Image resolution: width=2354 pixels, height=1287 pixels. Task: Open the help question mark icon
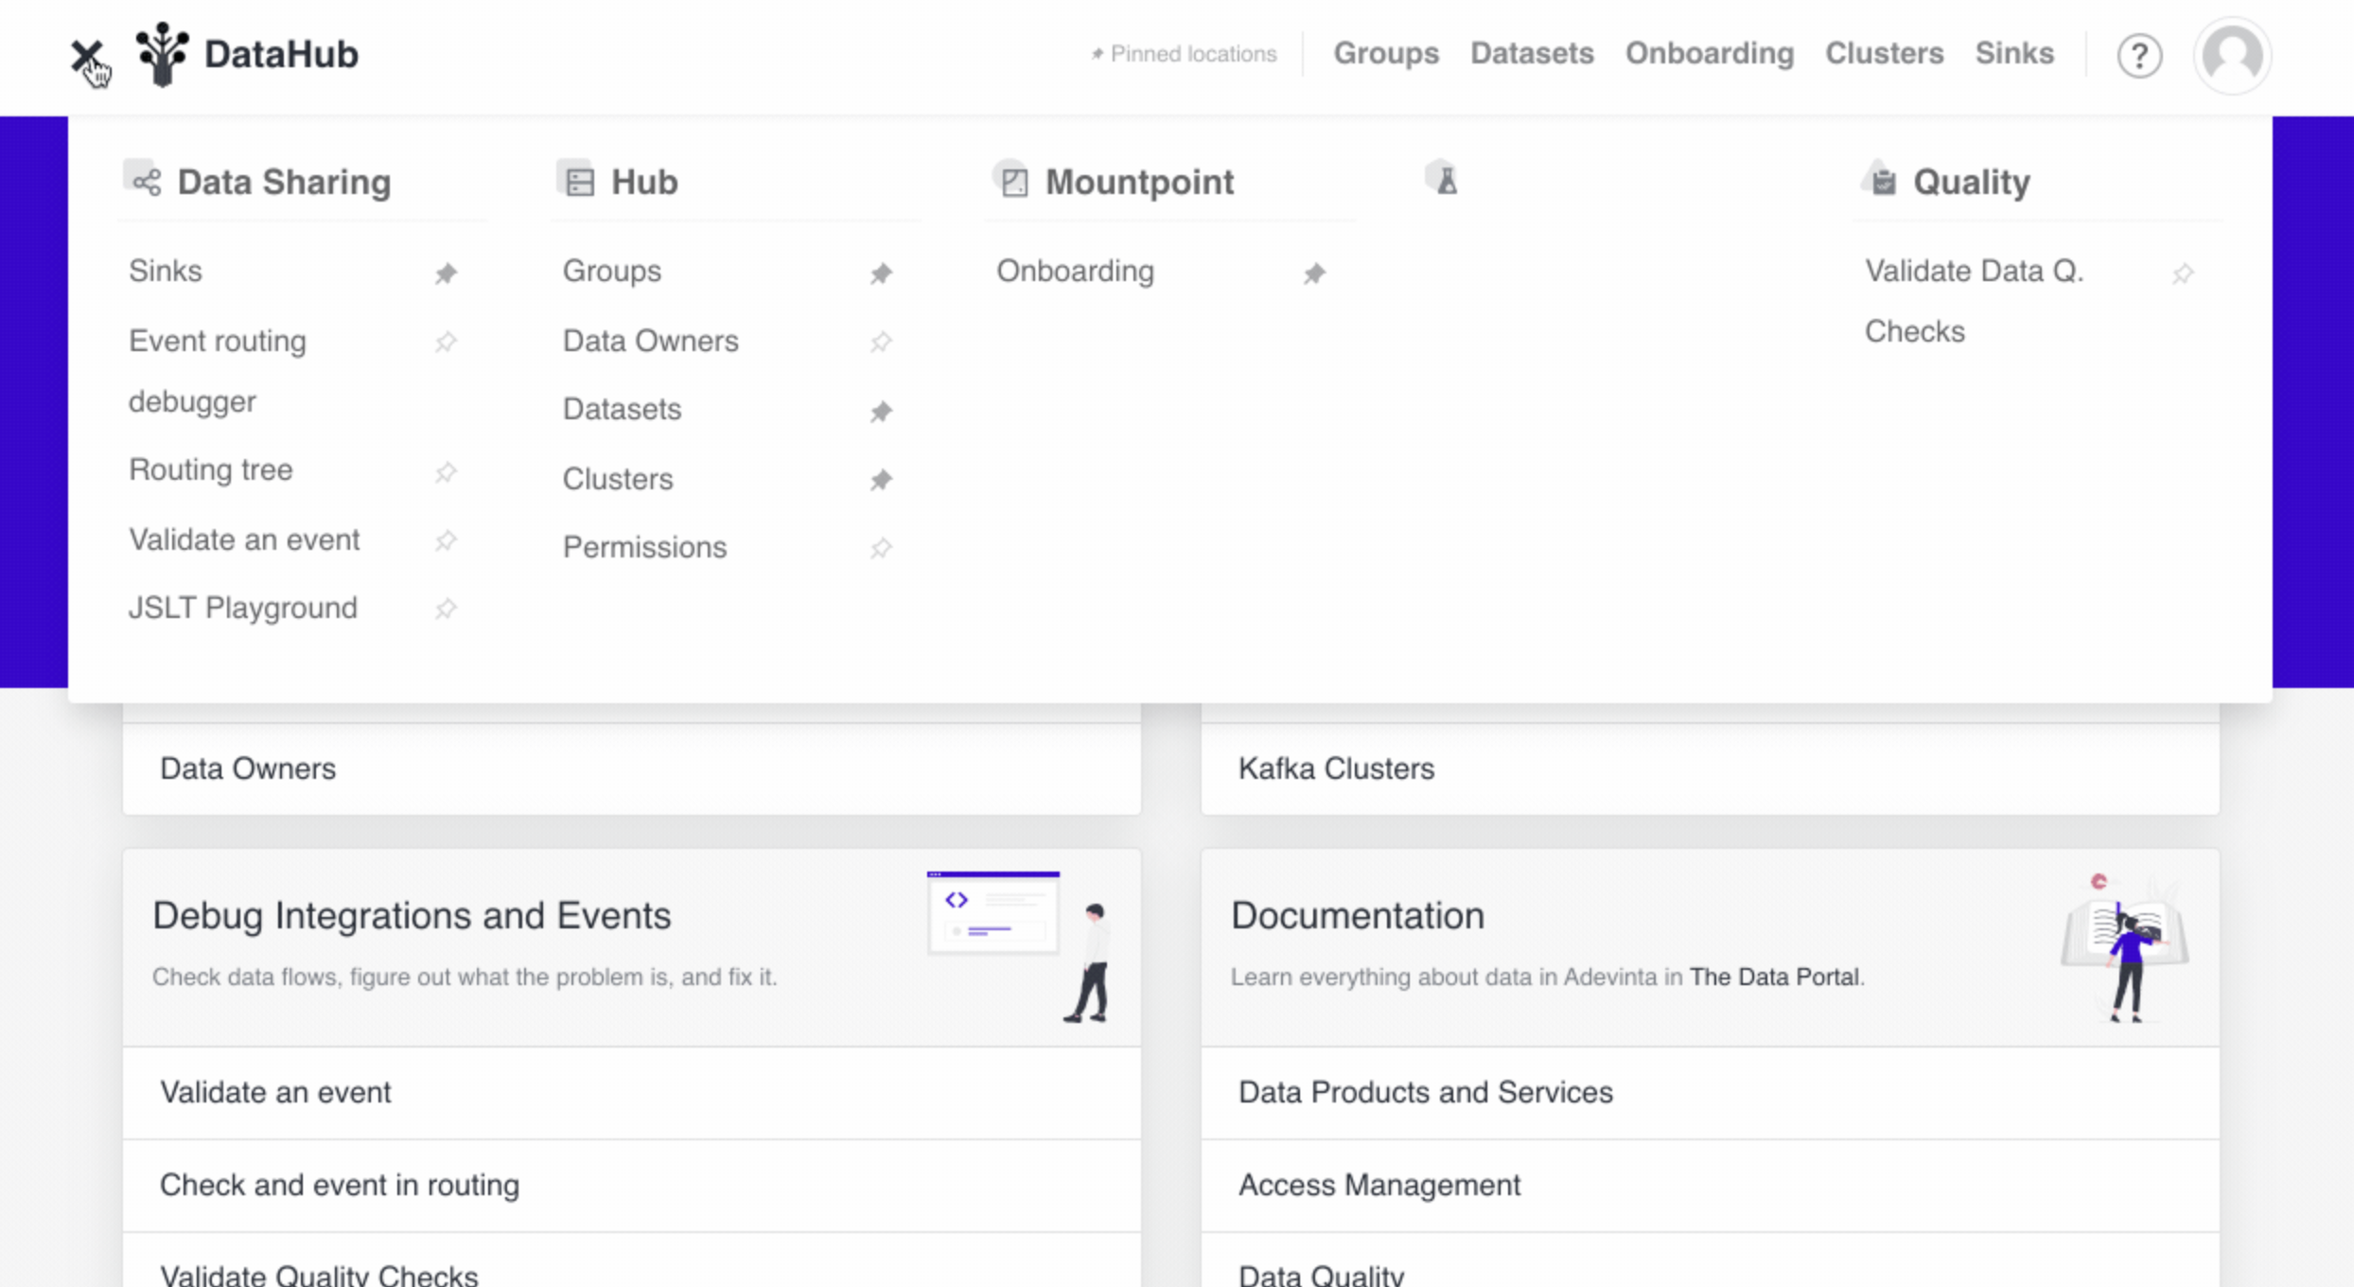coord(2139,55)
